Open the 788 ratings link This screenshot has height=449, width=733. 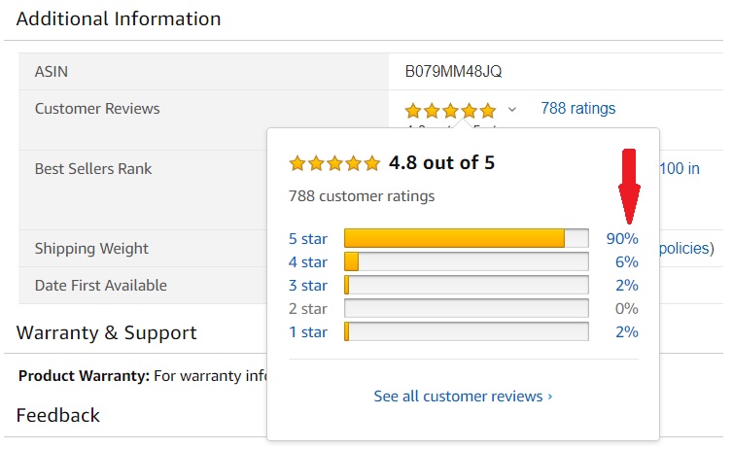(577, 109)
